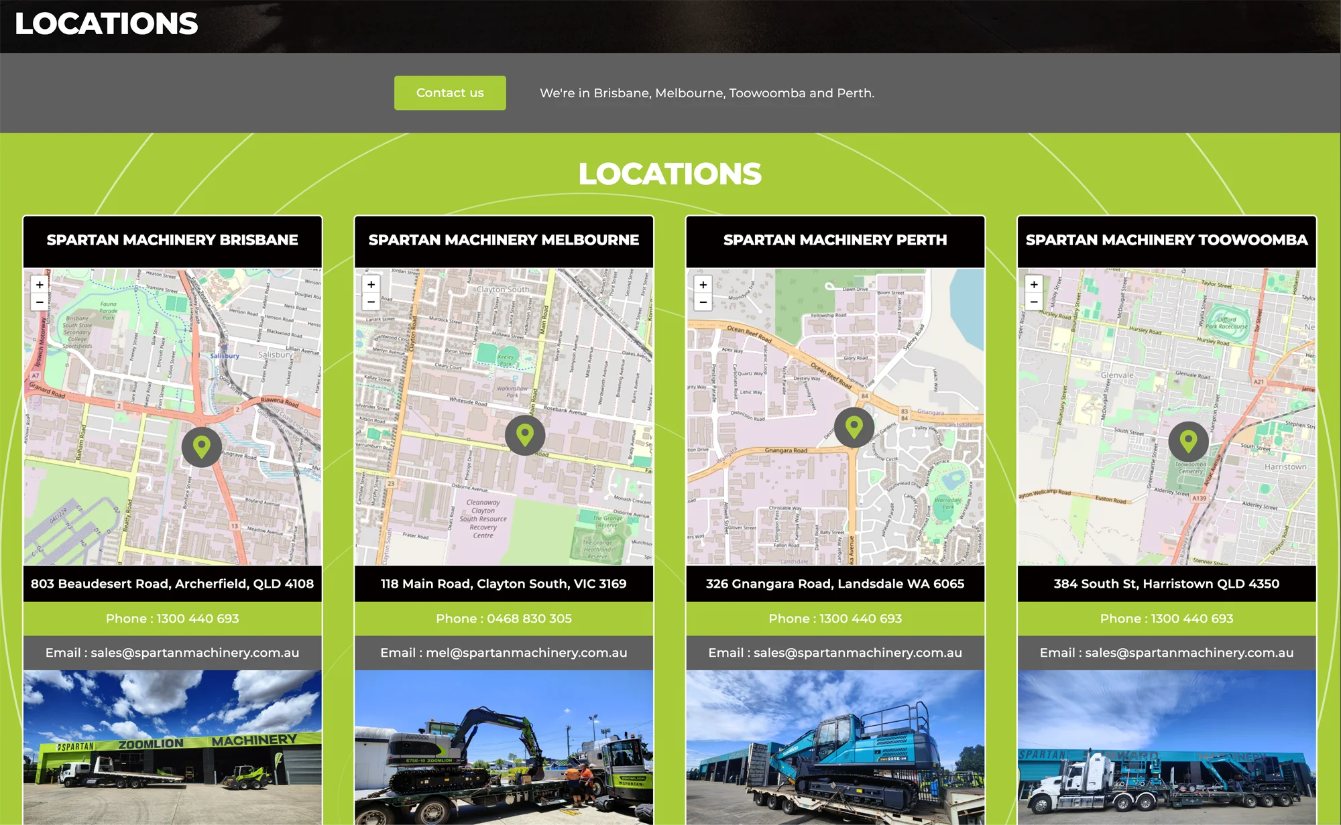Zoom out on the Perth map
The image size is (1341, 825).
[703, 302]
